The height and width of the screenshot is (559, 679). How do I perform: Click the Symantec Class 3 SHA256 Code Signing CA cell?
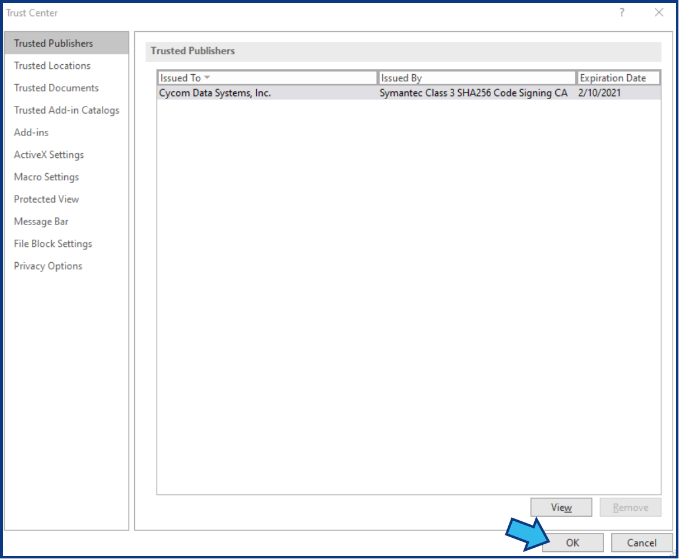[473, 93]
